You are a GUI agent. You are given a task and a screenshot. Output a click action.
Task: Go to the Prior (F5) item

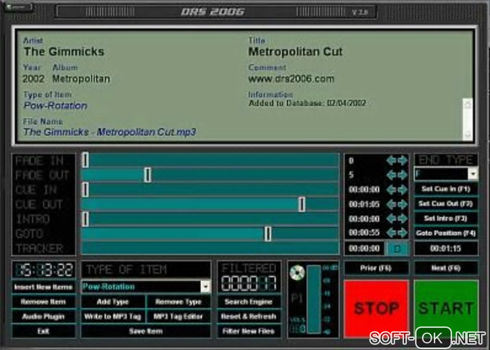[x=376, y=268]
